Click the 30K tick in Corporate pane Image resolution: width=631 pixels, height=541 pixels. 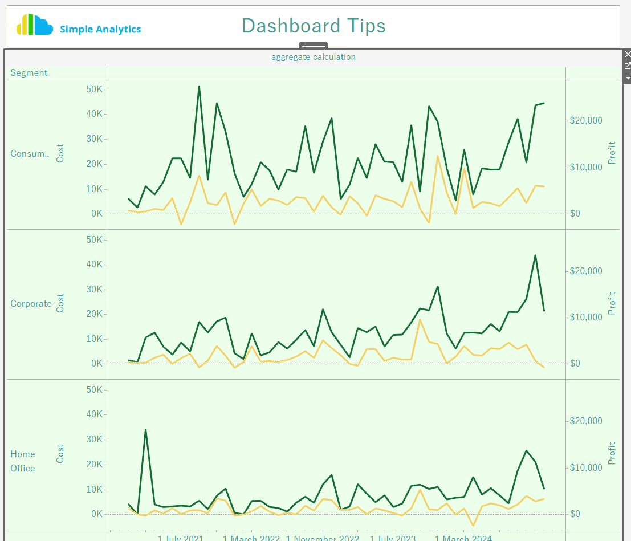coord(95,290)
